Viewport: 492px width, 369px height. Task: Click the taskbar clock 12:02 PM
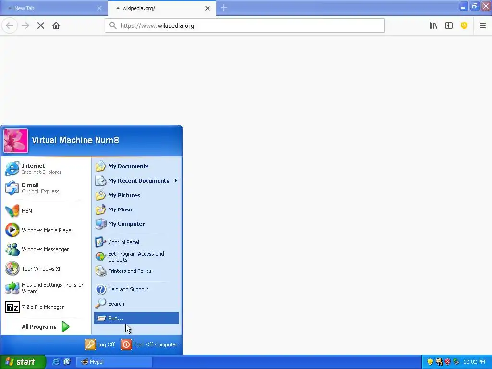tap(474, 362)
